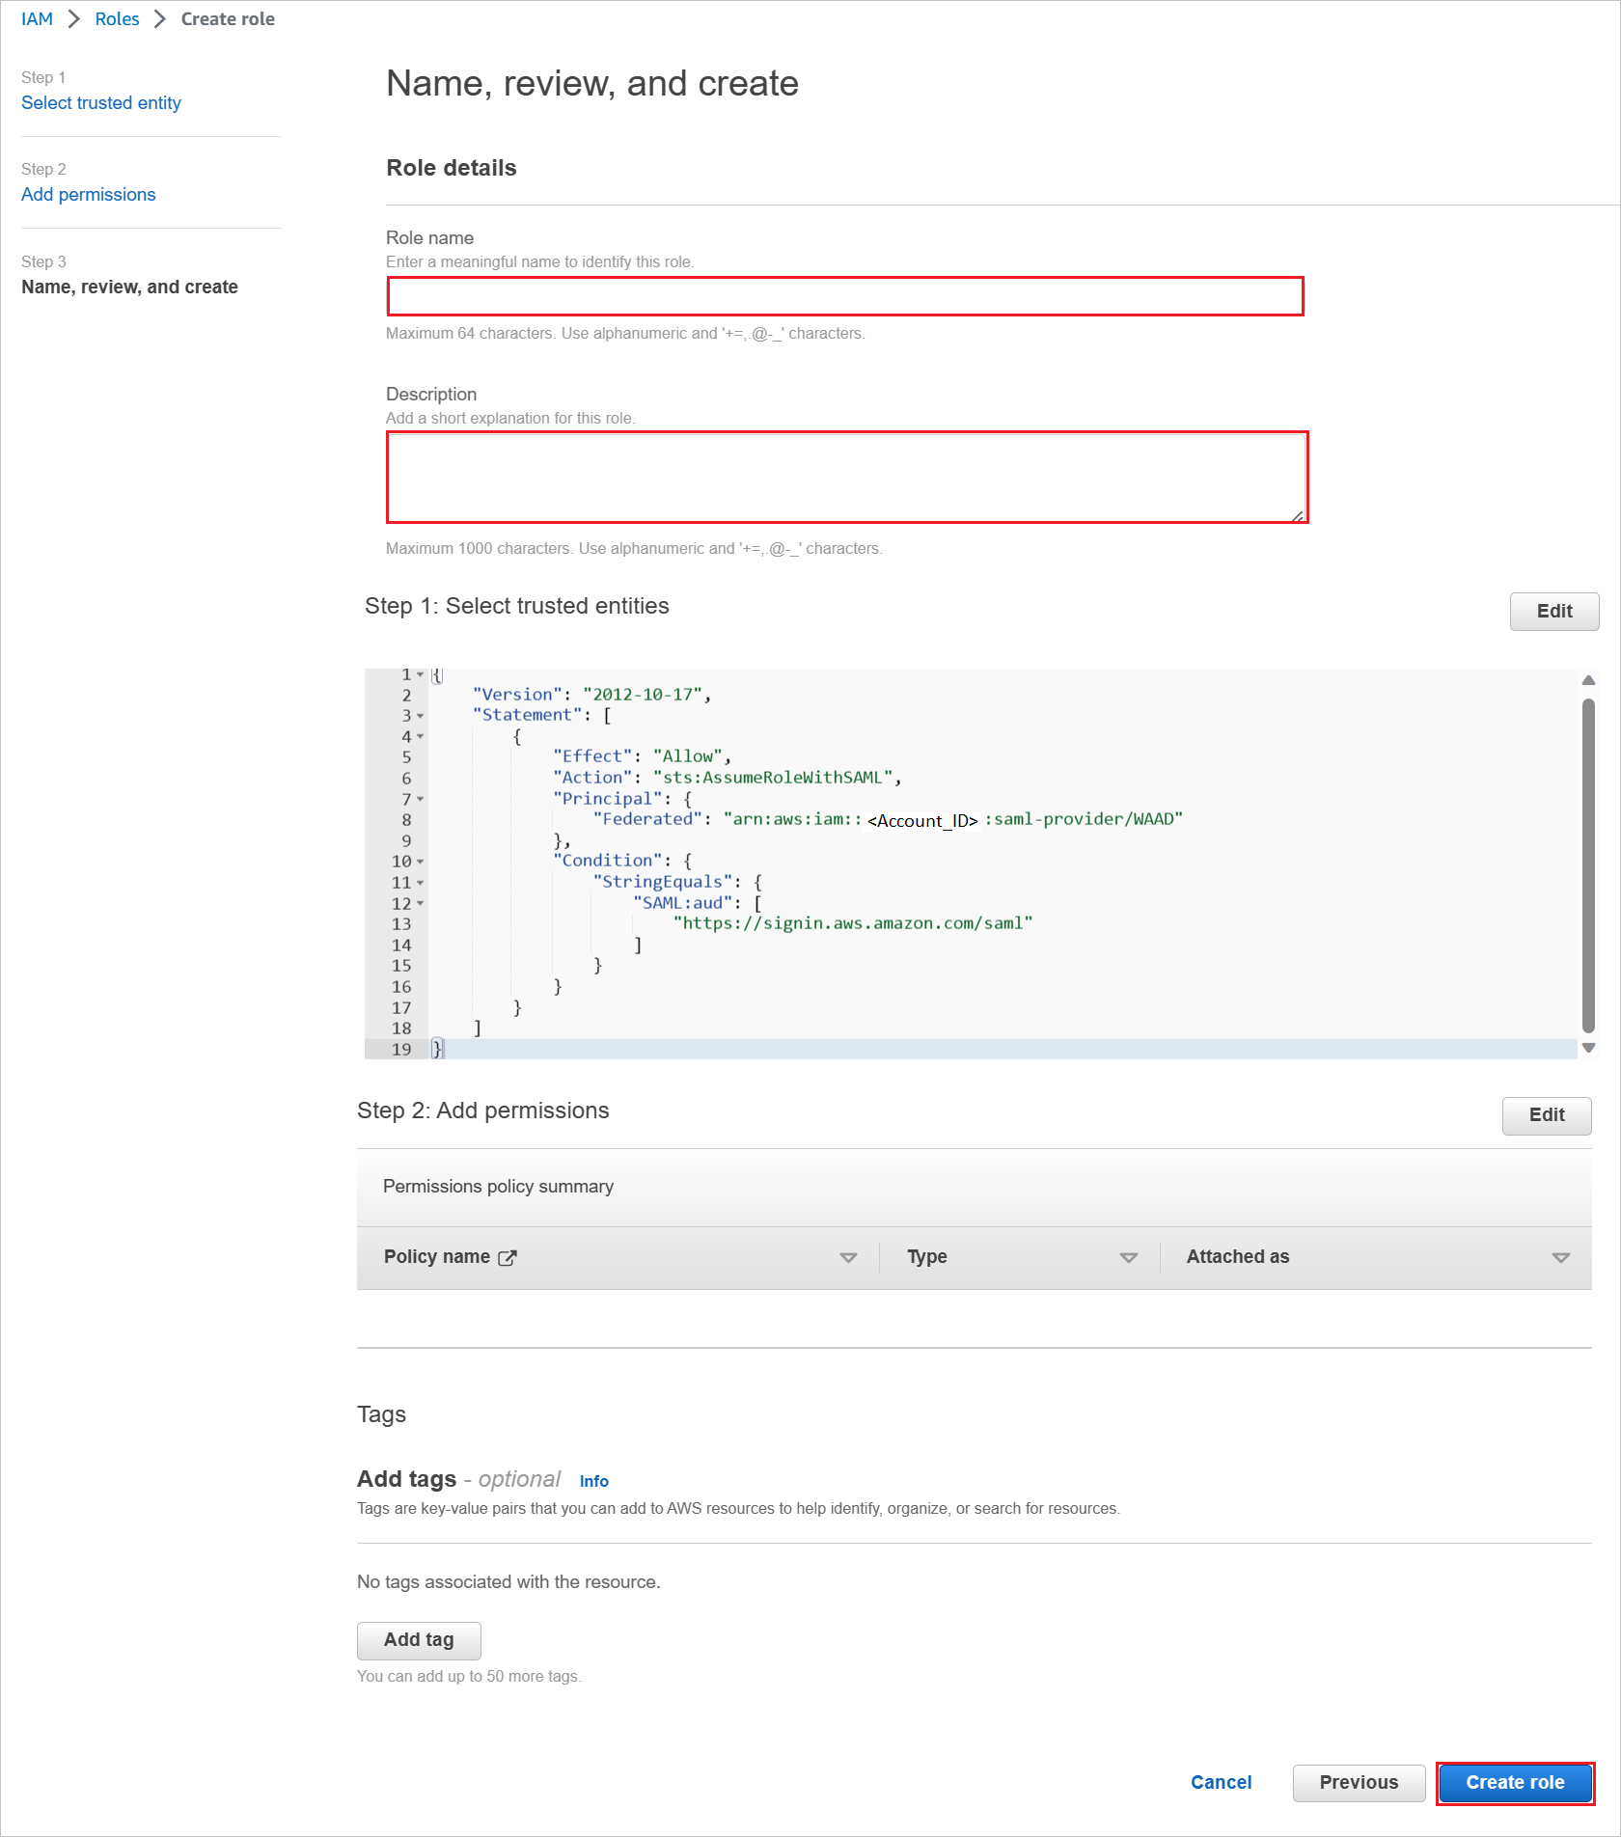The height and width of the screenshot is (1837, 1621).
Task: Collapse the Condition block on line 10
Action: tap(420, 862)
